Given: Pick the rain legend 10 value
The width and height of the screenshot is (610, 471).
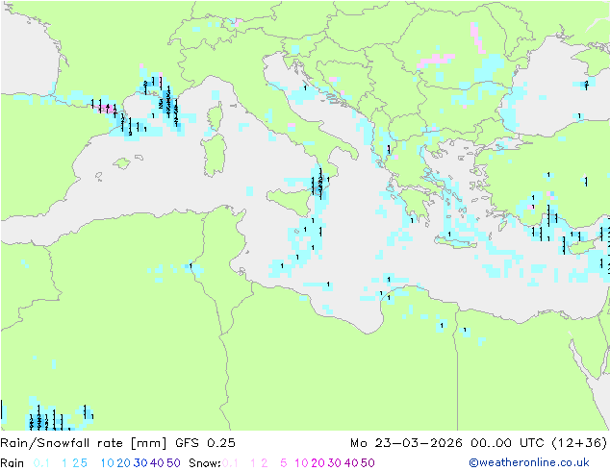Looking at the screenshot, I should [x=108, y=463].
